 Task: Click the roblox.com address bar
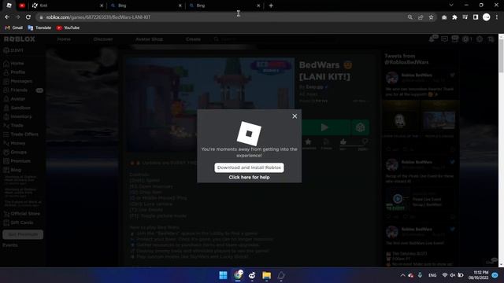[x=222, y=17]
